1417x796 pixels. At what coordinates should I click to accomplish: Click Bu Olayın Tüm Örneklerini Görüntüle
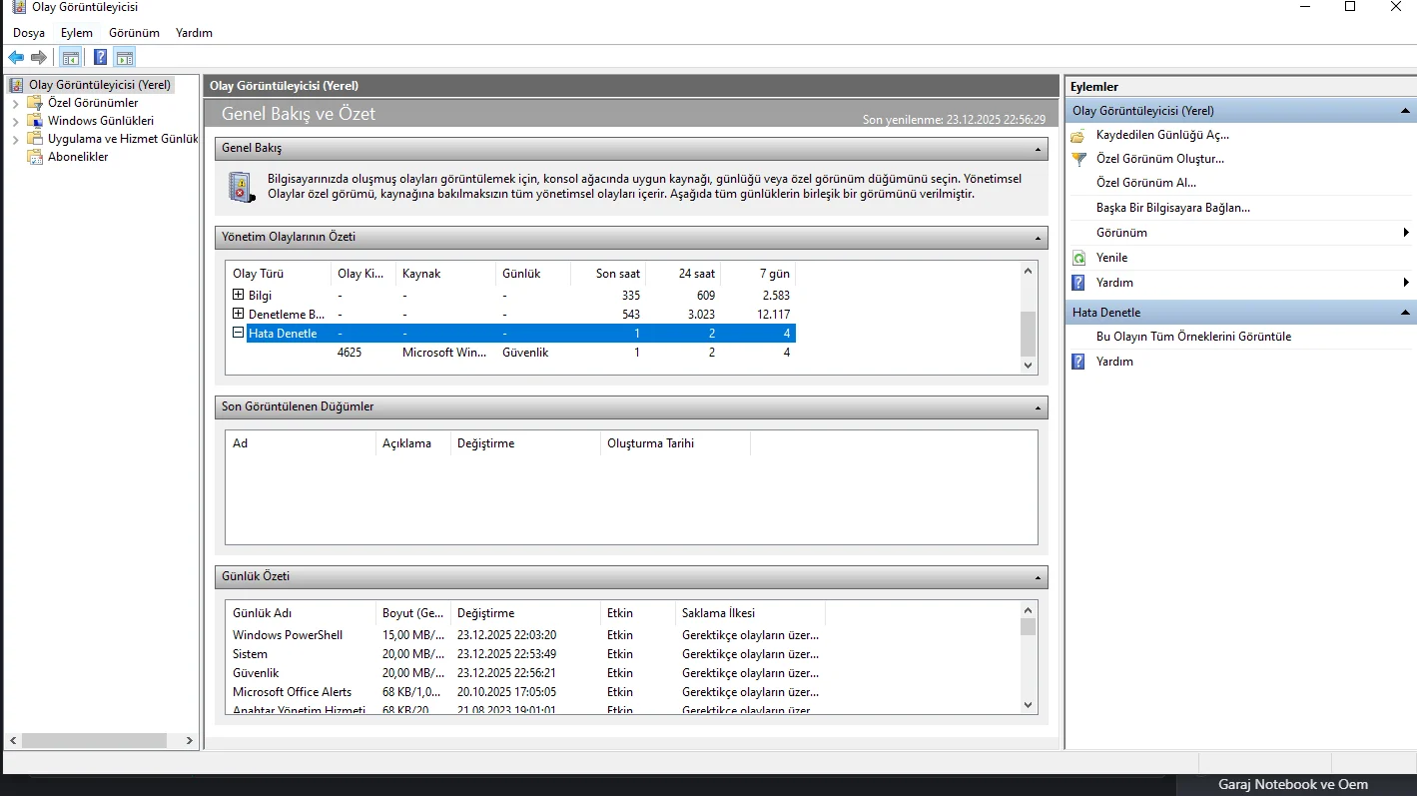pos(1193,337)
